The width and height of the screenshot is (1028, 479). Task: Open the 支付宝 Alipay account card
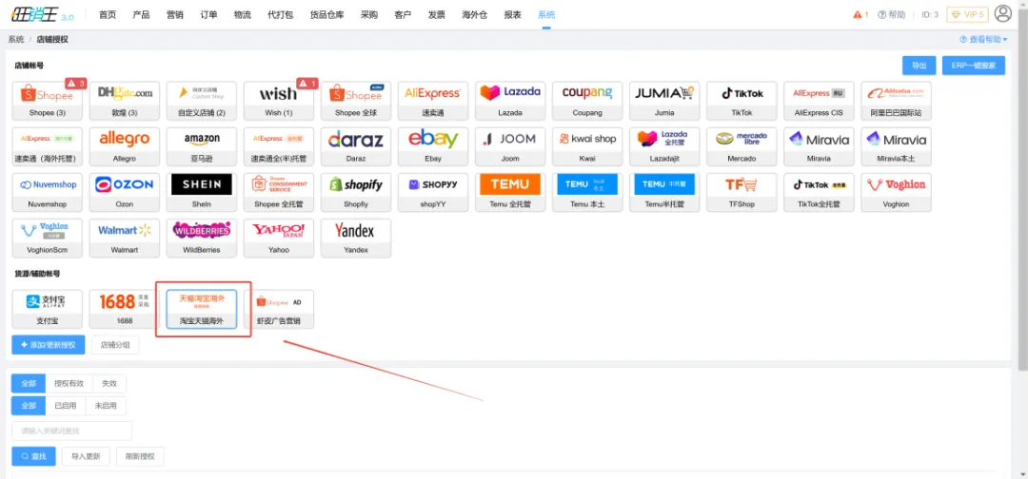click(48, 309)
